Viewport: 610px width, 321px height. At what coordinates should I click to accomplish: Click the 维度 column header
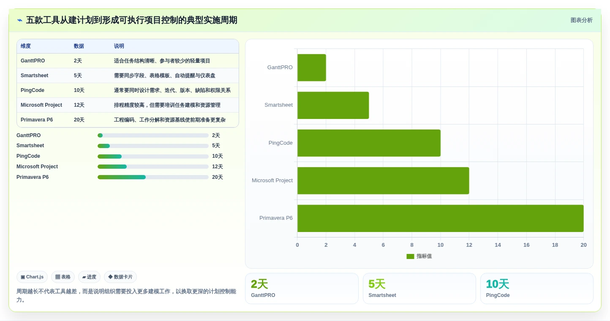click(26, 46)
